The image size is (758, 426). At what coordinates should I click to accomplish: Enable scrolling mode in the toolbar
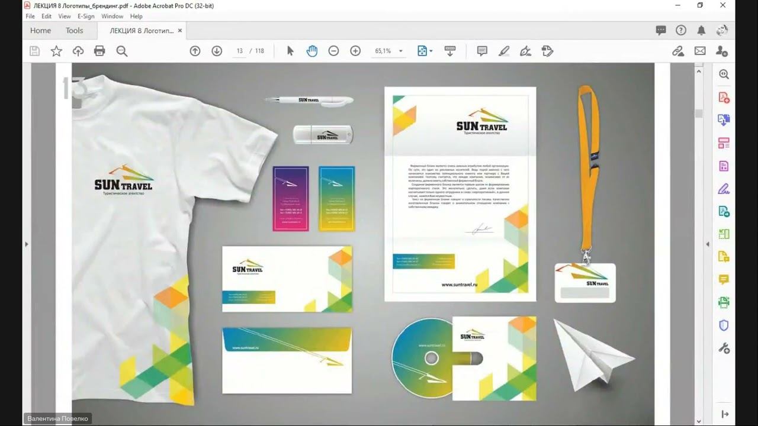pyautogui.click(x=450, y=51)
